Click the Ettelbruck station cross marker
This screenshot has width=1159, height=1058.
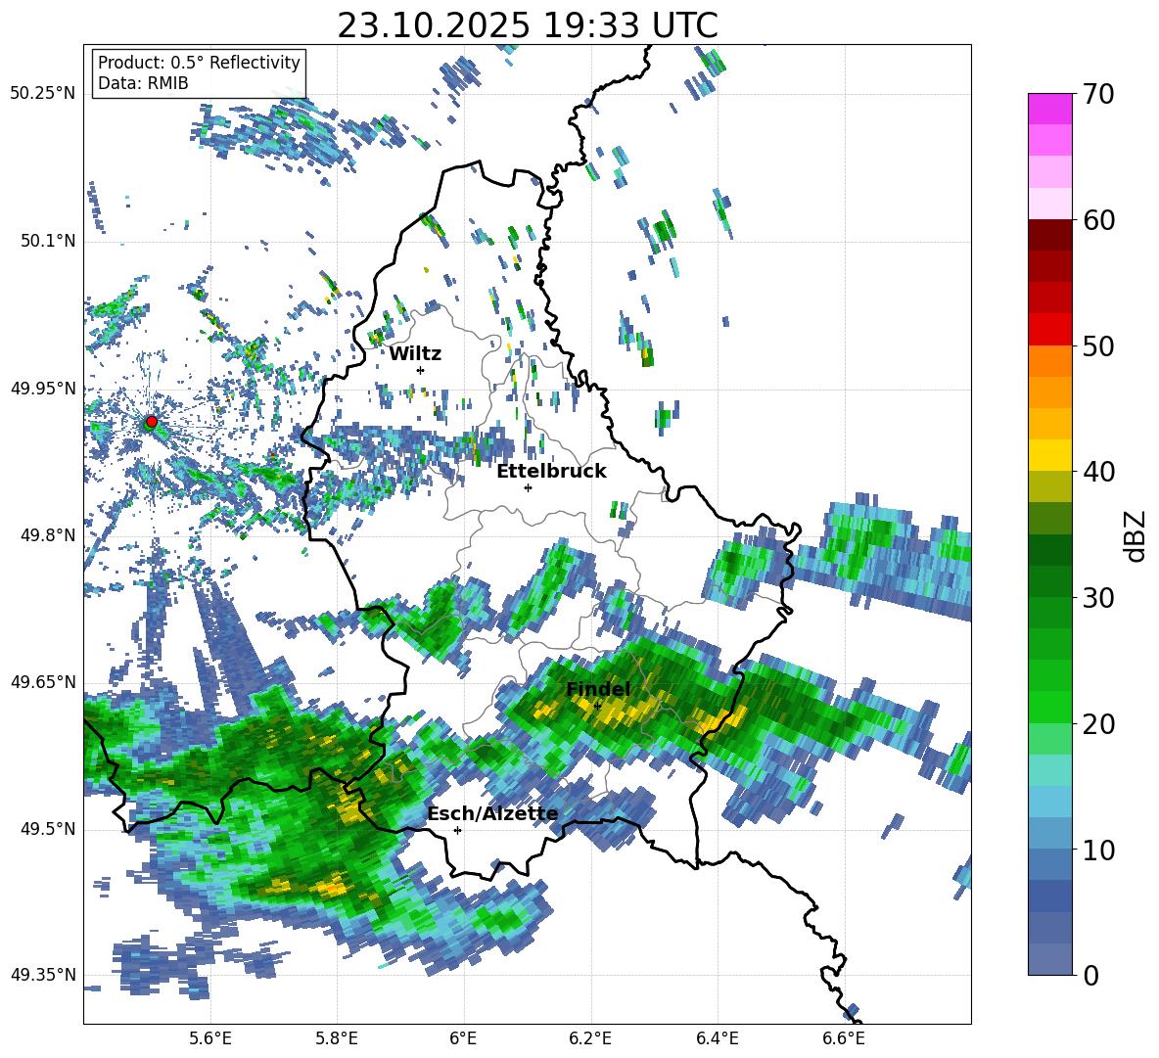click(x=528, y=487)
